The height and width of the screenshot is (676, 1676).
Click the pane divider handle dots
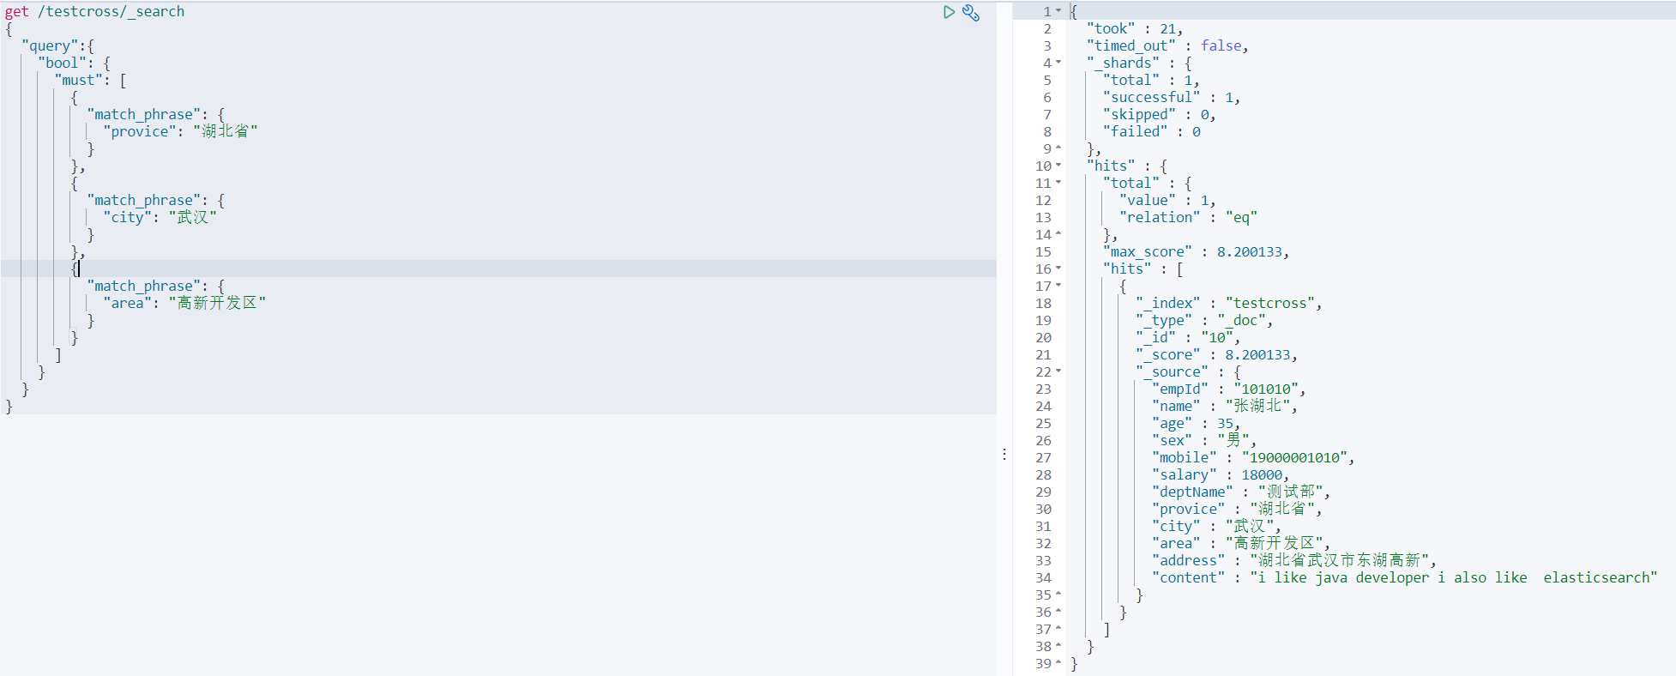[x=1004, y=454]
